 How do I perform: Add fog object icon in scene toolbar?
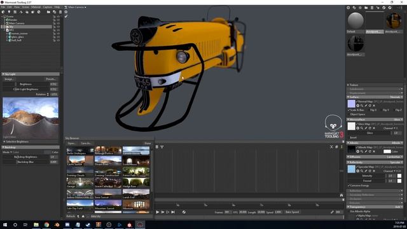pos(27,12)
